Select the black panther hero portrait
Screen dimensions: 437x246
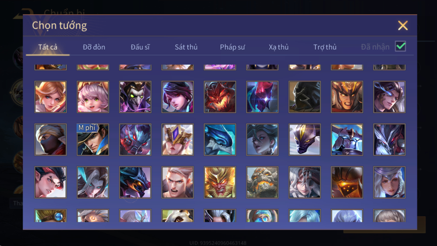304,140
